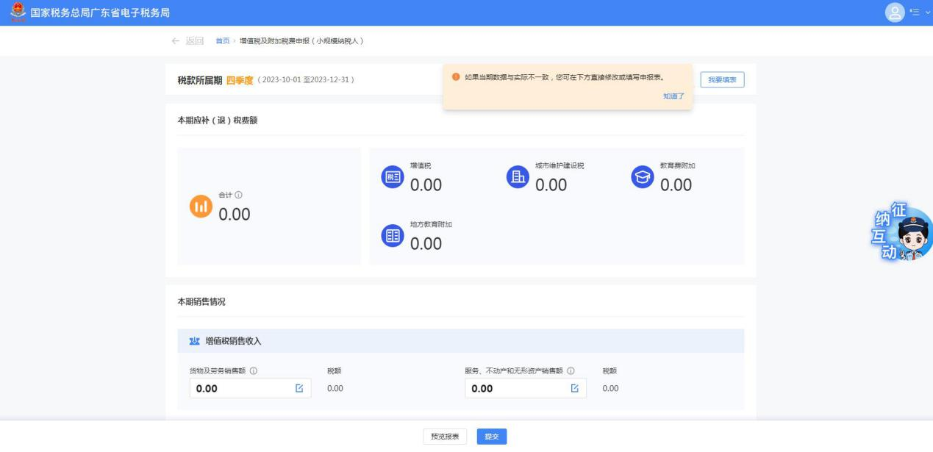Click the 返回 back arrow link
Viewport: 933px width, 452px height.
187,40
